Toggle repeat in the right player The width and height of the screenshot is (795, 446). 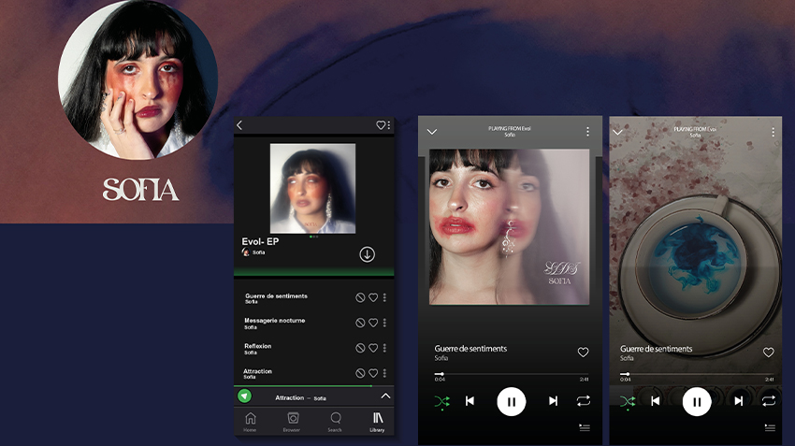coord(768,401)
